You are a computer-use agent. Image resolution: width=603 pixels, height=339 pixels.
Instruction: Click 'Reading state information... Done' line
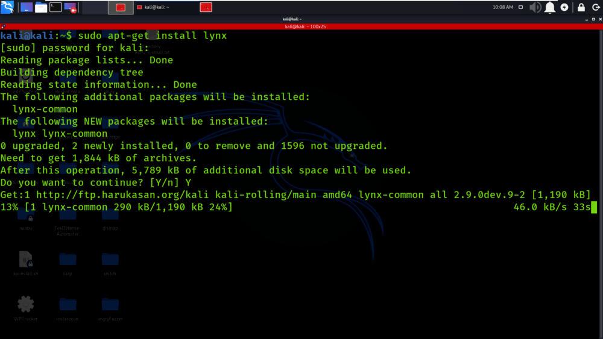pyautogui.click(x=98, y=85)
